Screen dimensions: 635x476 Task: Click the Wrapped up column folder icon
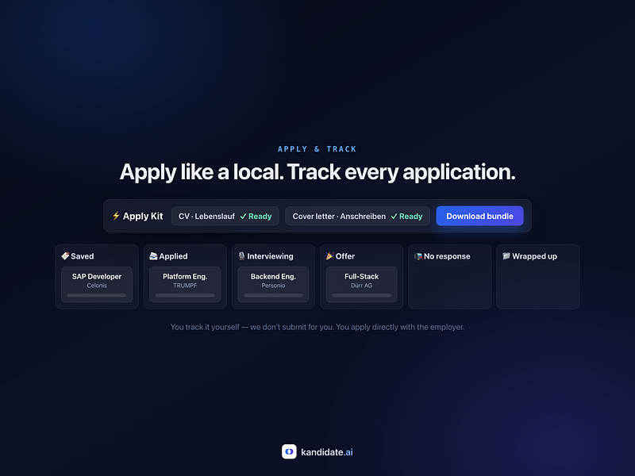[506, 255]
